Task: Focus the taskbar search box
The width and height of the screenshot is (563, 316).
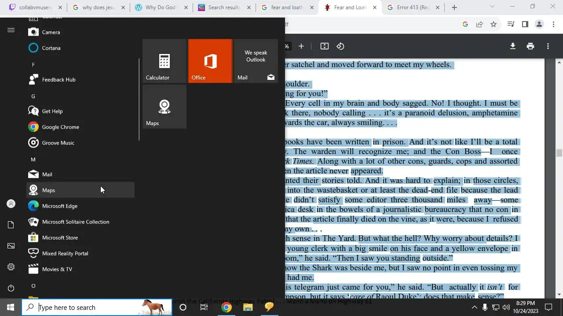Action: click(97, 307)
